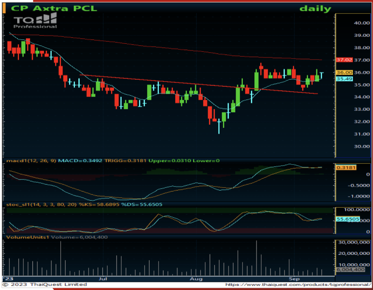Click the 30,000,000 volume axis label
Screen dimensions: 373x290
click(x=354, y=242)
